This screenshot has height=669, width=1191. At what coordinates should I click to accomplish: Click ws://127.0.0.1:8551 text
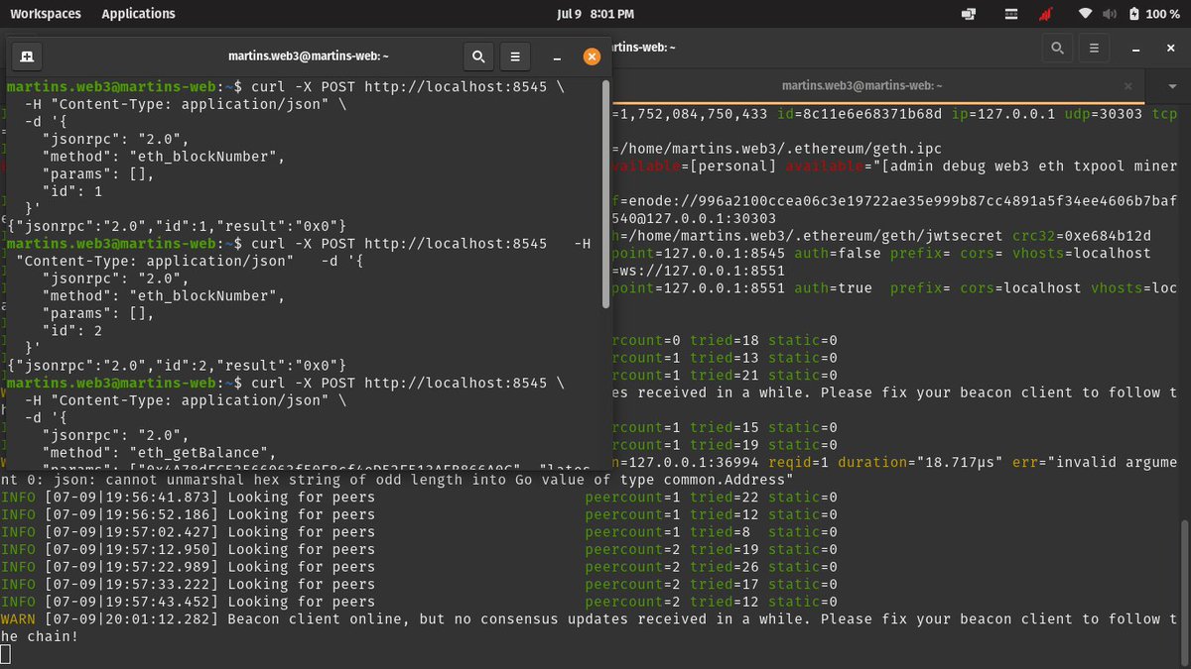(701, 271)
